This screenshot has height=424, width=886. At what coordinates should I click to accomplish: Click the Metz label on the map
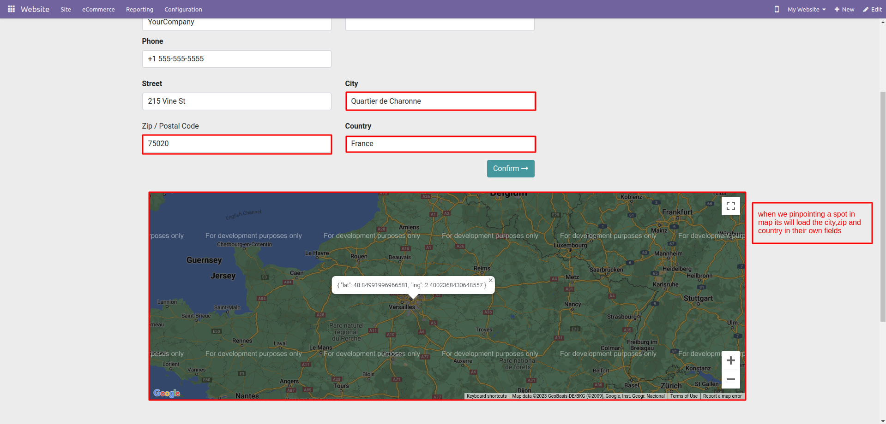tap(572, 277)
